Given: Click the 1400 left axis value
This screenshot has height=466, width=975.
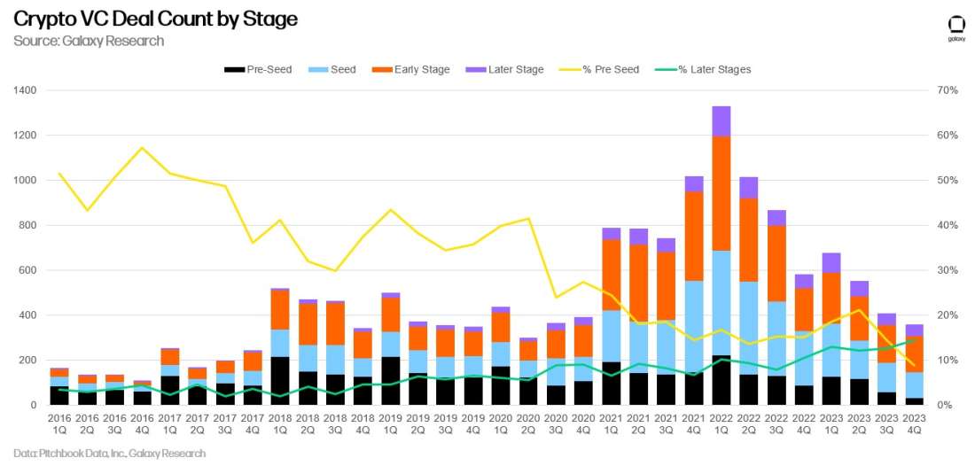Looking at the screenshot, I should coord(25,90).
